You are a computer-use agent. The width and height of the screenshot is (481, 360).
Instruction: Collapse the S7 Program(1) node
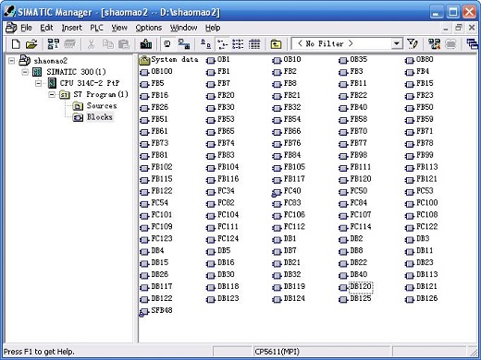tap(52, 94)
